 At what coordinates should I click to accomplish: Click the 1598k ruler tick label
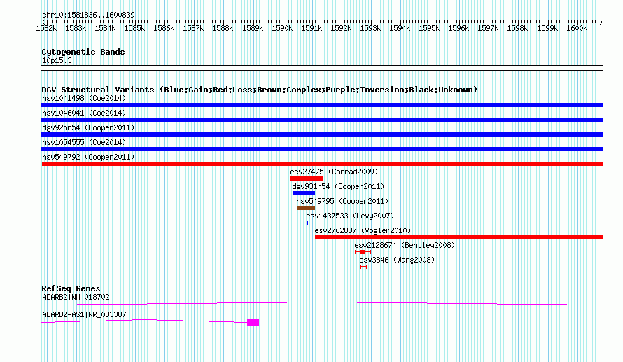[x=517, y=28]
